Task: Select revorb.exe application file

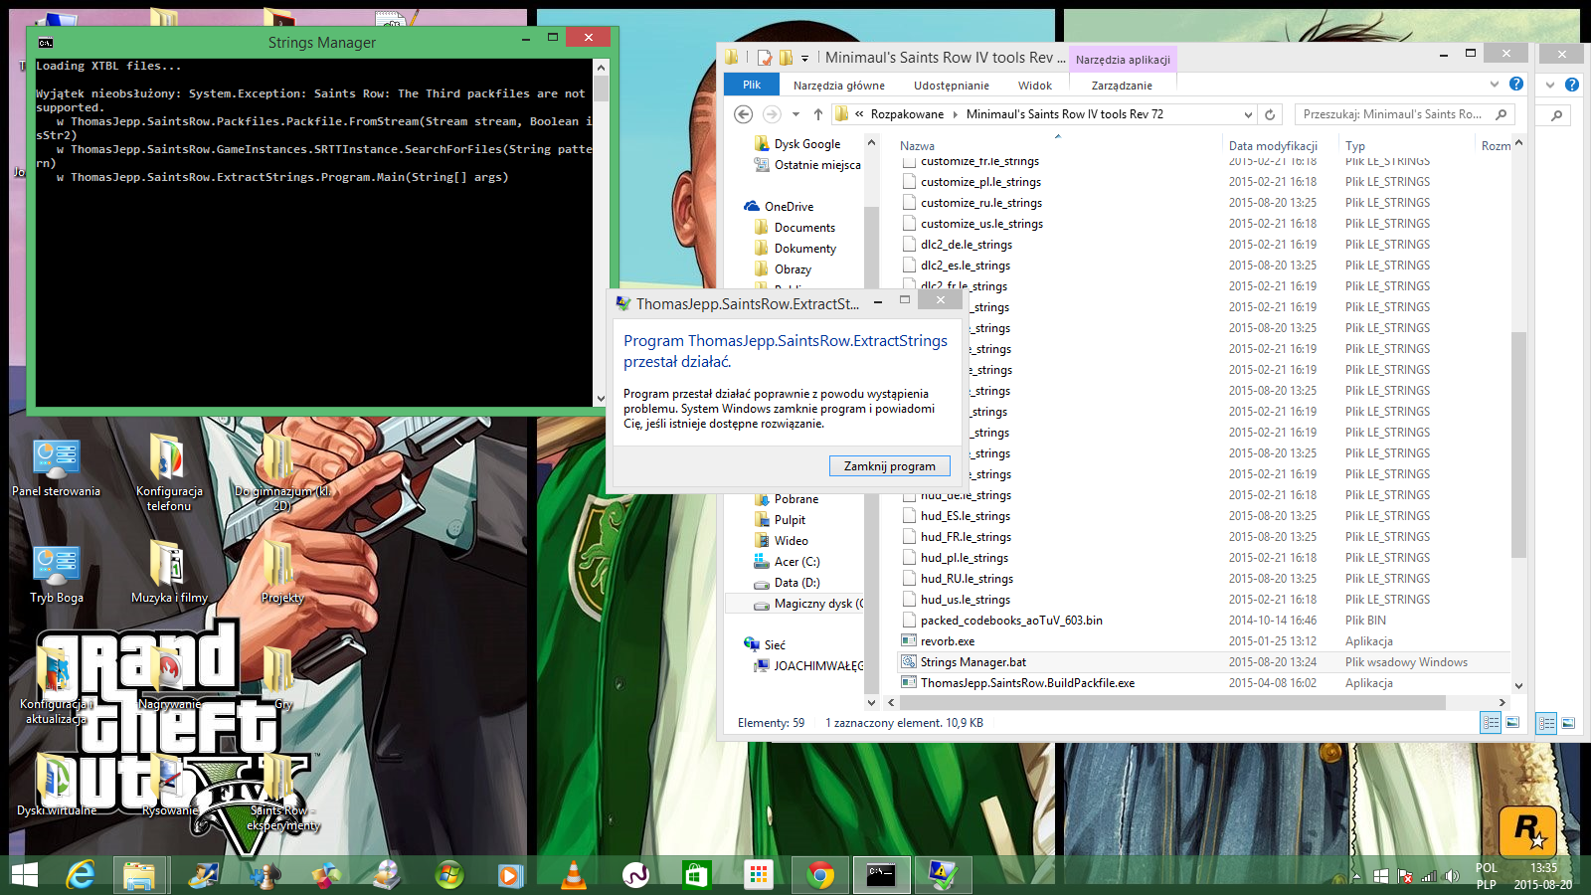Action: click(x=948, y=641)
